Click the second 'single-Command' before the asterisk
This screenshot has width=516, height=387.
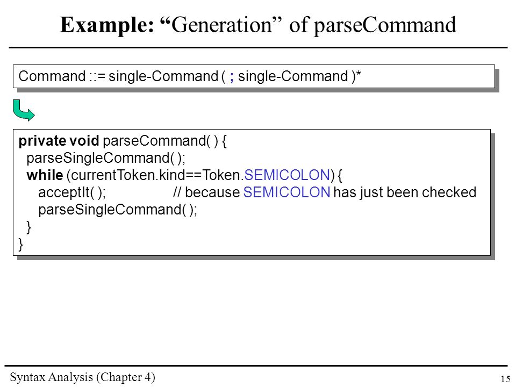293,76
